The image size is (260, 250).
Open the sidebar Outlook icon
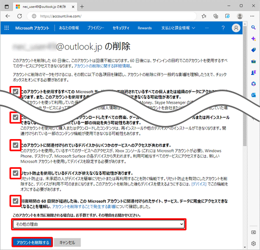253,95
